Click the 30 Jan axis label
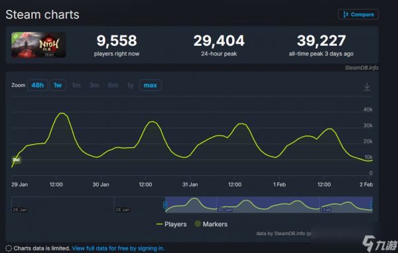 pos(101,185)
